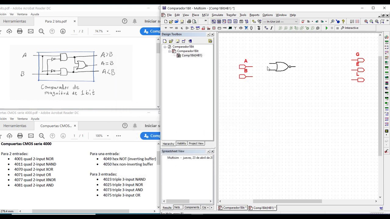The image size is (390, 219).
Task: Close the Spreadsheet View panel
Action: [212, 151]
